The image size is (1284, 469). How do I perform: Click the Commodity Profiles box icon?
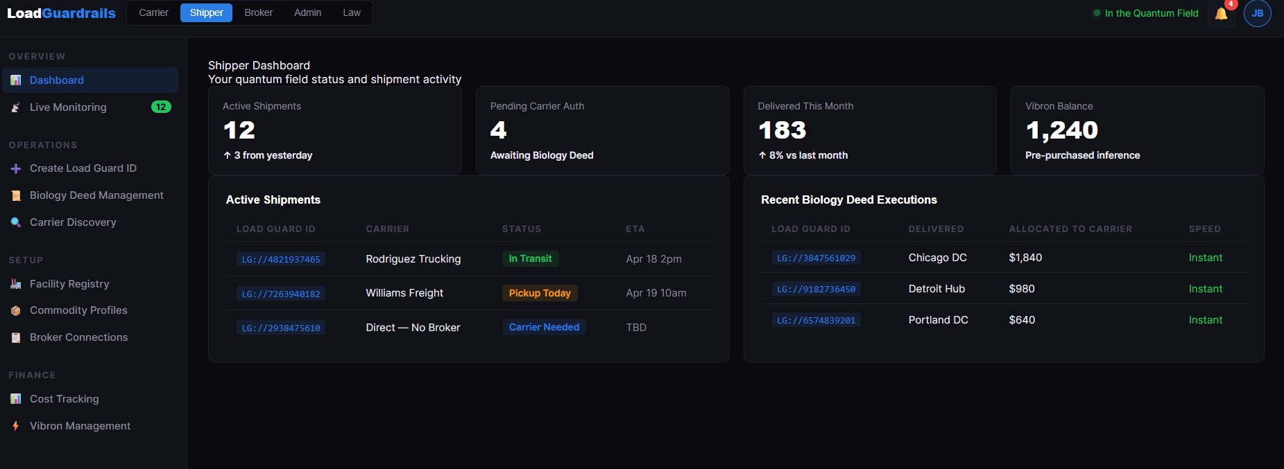coord(15,310)
